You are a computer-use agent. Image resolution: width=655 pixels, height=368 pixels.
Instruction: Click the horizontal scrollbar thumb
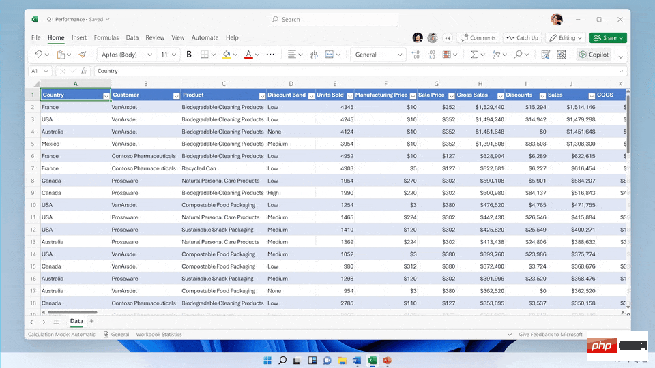pos(72,312)
